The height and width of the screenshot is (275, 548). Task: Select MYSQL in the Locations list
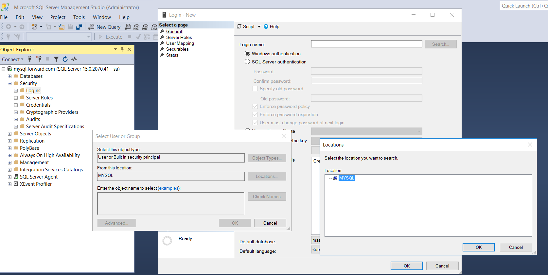pos(346,178)
